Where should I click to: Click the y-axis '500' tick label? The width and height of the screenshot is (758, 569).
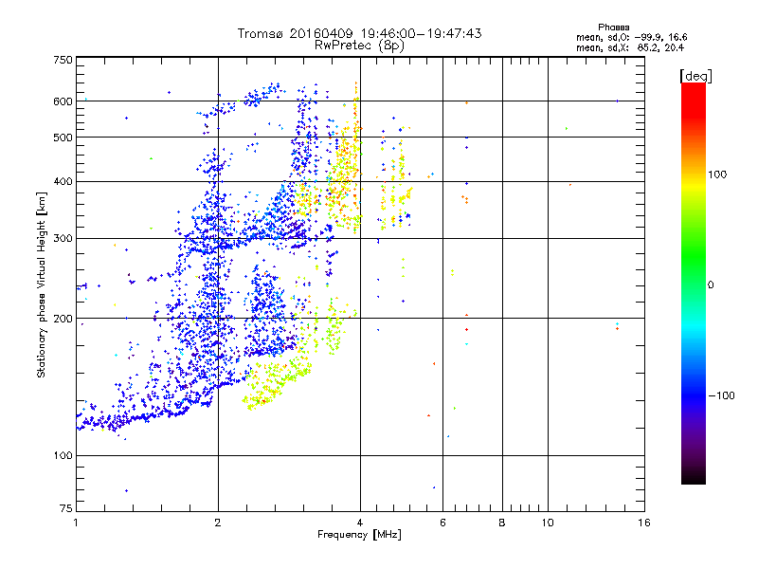[x=63, y=138]
